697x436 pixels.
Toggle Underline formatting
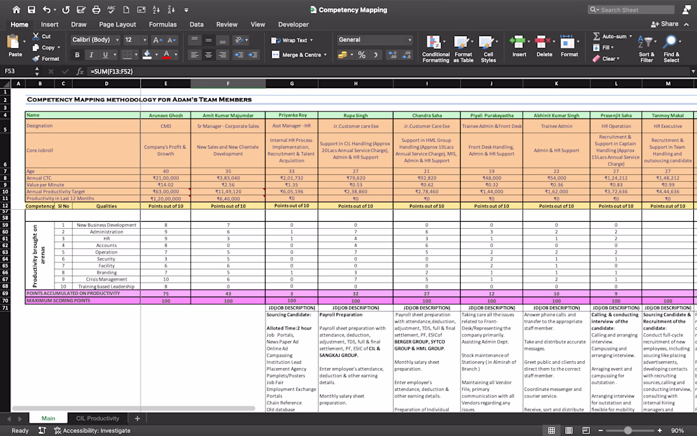pyautogui.click(x=105, y=54)
